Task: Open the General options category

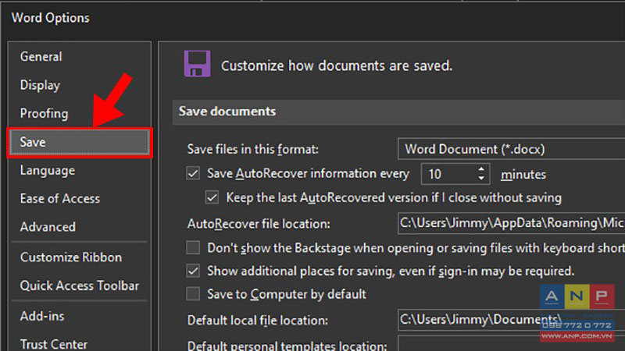Action: click(x=41, y=56)
